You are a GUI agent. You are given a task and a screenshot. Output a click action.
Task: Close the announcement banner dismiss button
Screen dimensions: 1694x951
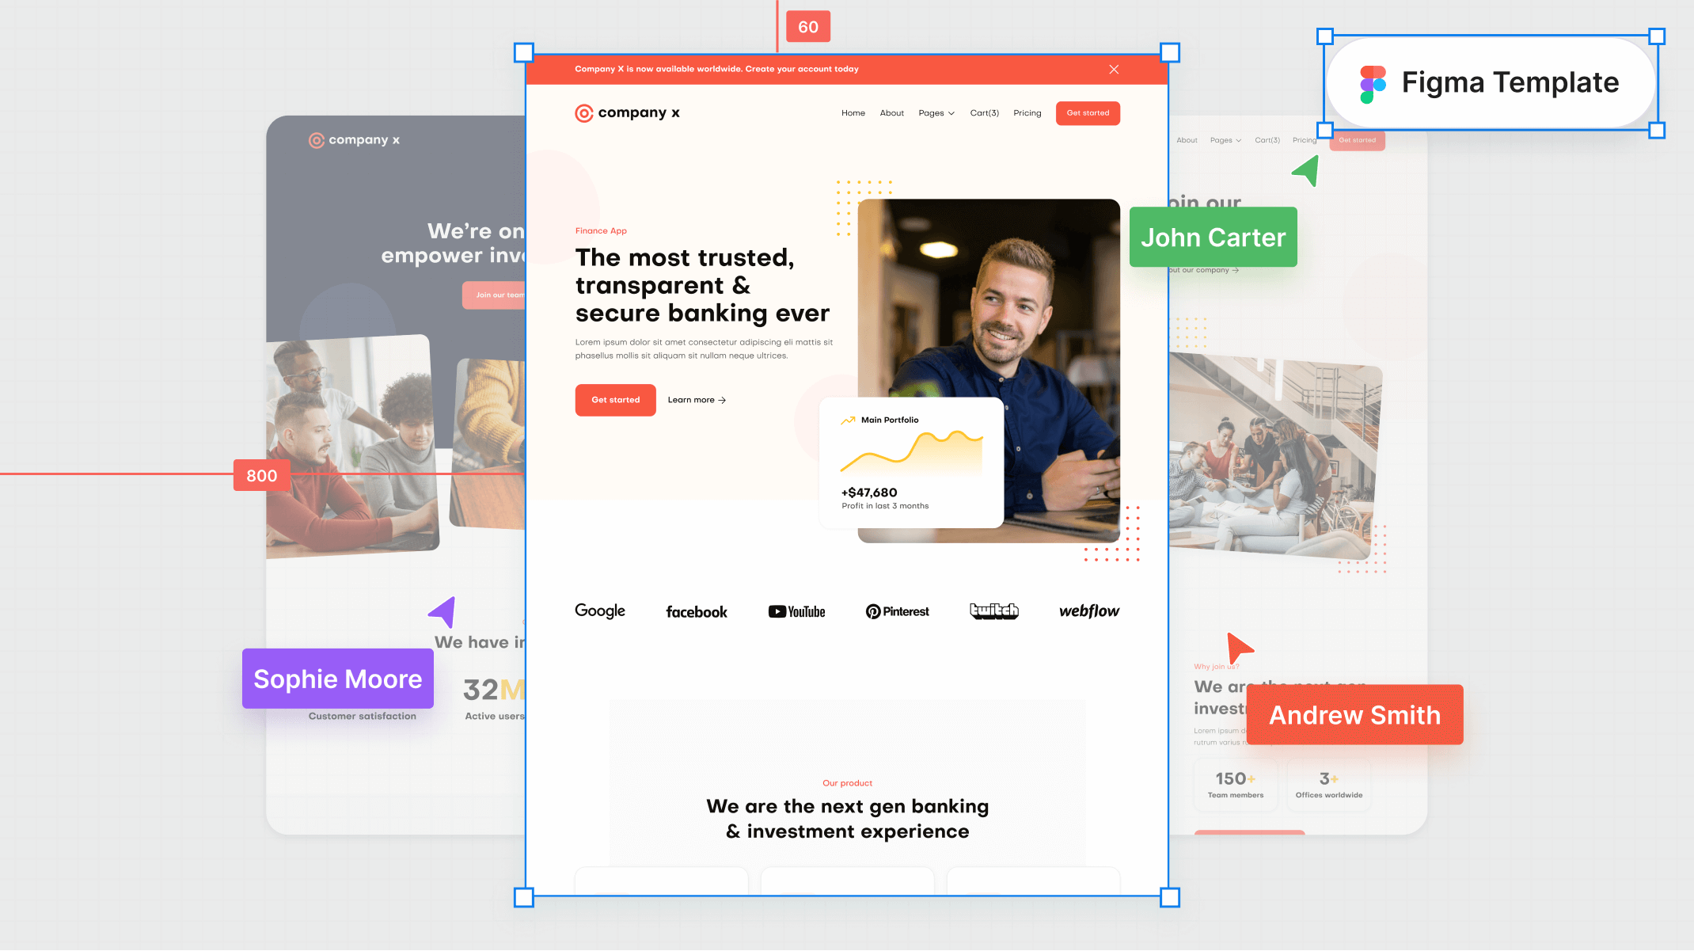click(1115, 69)
